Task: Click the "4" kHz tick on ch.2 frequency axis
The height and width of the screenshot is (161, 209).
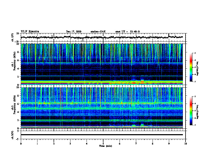Action: [18, 112]
